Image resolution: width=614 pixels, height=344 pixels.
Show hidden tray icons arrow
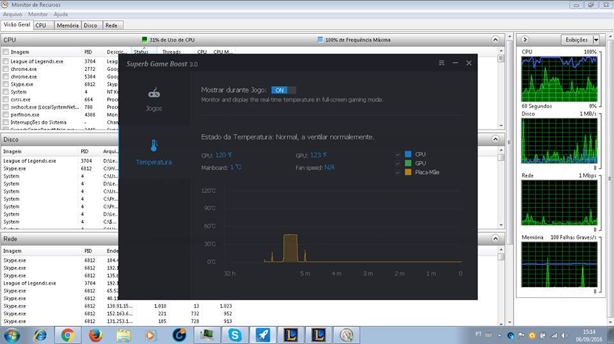(x=500, y=336)
